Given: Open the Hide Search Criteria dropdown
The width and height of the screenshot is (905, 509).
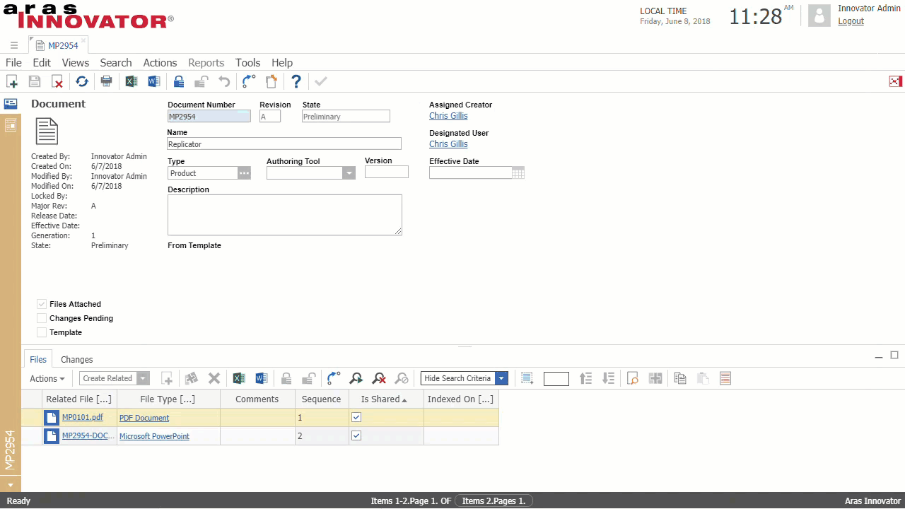Looking at the screenshot, I should (x=501, y=378).
